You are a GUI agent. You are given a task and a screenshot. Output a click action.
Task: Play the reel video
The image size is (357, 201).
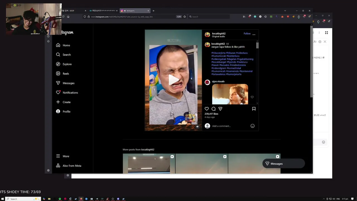point(173,80)
